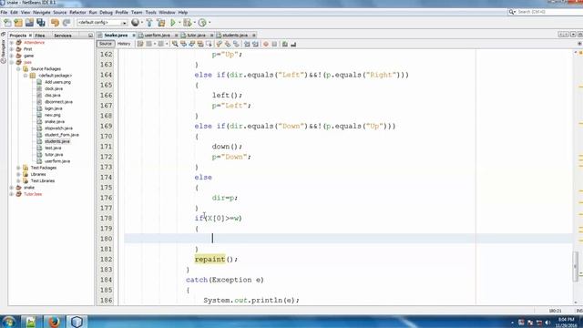Stop macro recording editor icon
The image size is (583, 328).
[x=274, y=44]
